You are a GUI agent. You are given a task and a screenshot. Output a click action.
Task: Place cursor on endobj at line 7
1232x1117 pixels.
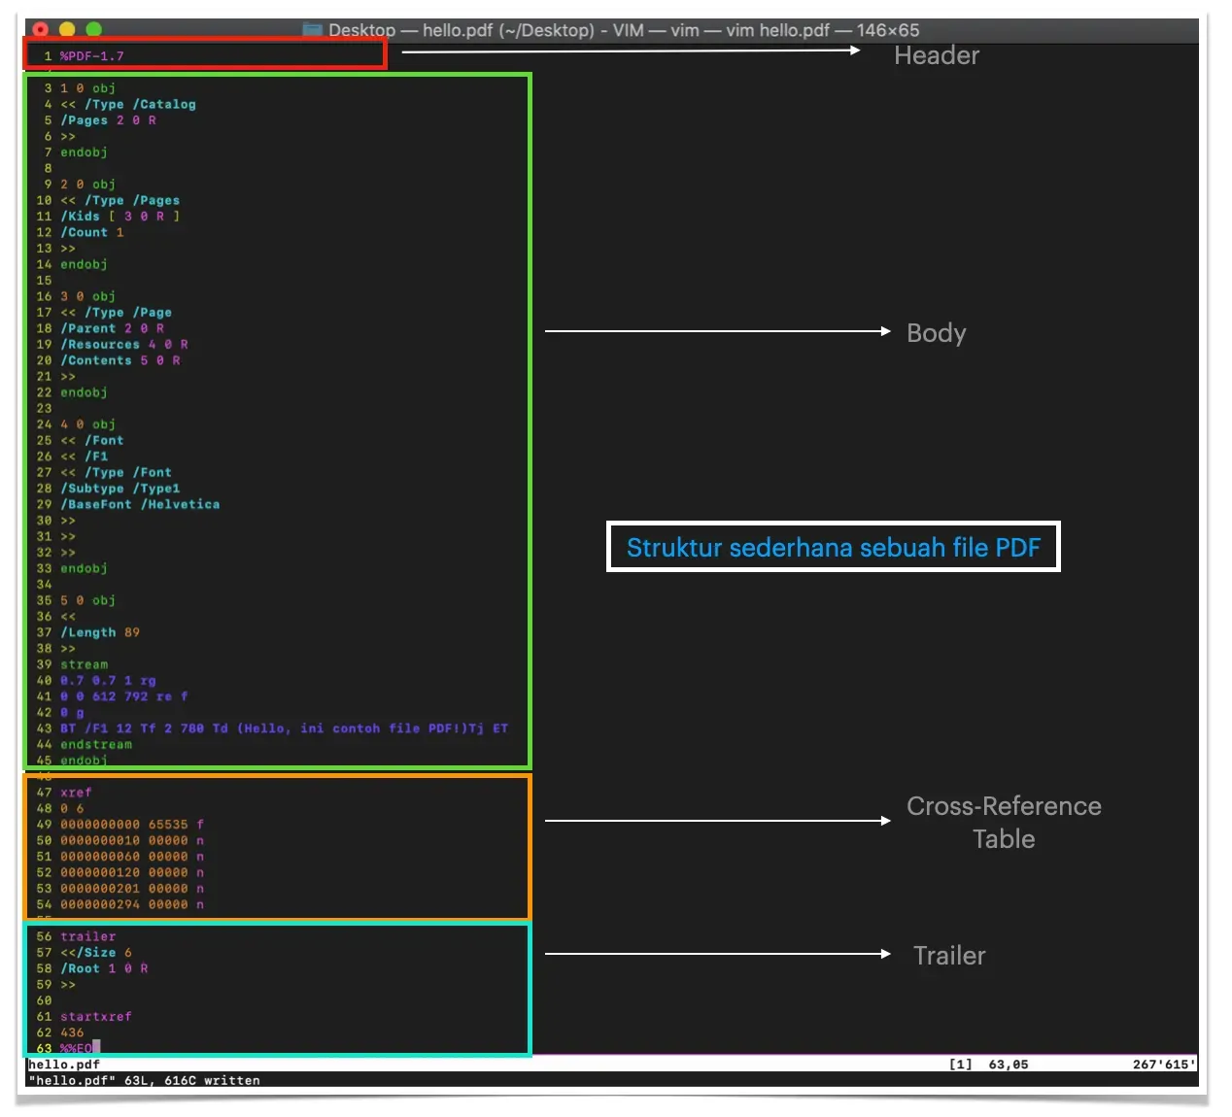pyautogui.click(x=84, y=152)
